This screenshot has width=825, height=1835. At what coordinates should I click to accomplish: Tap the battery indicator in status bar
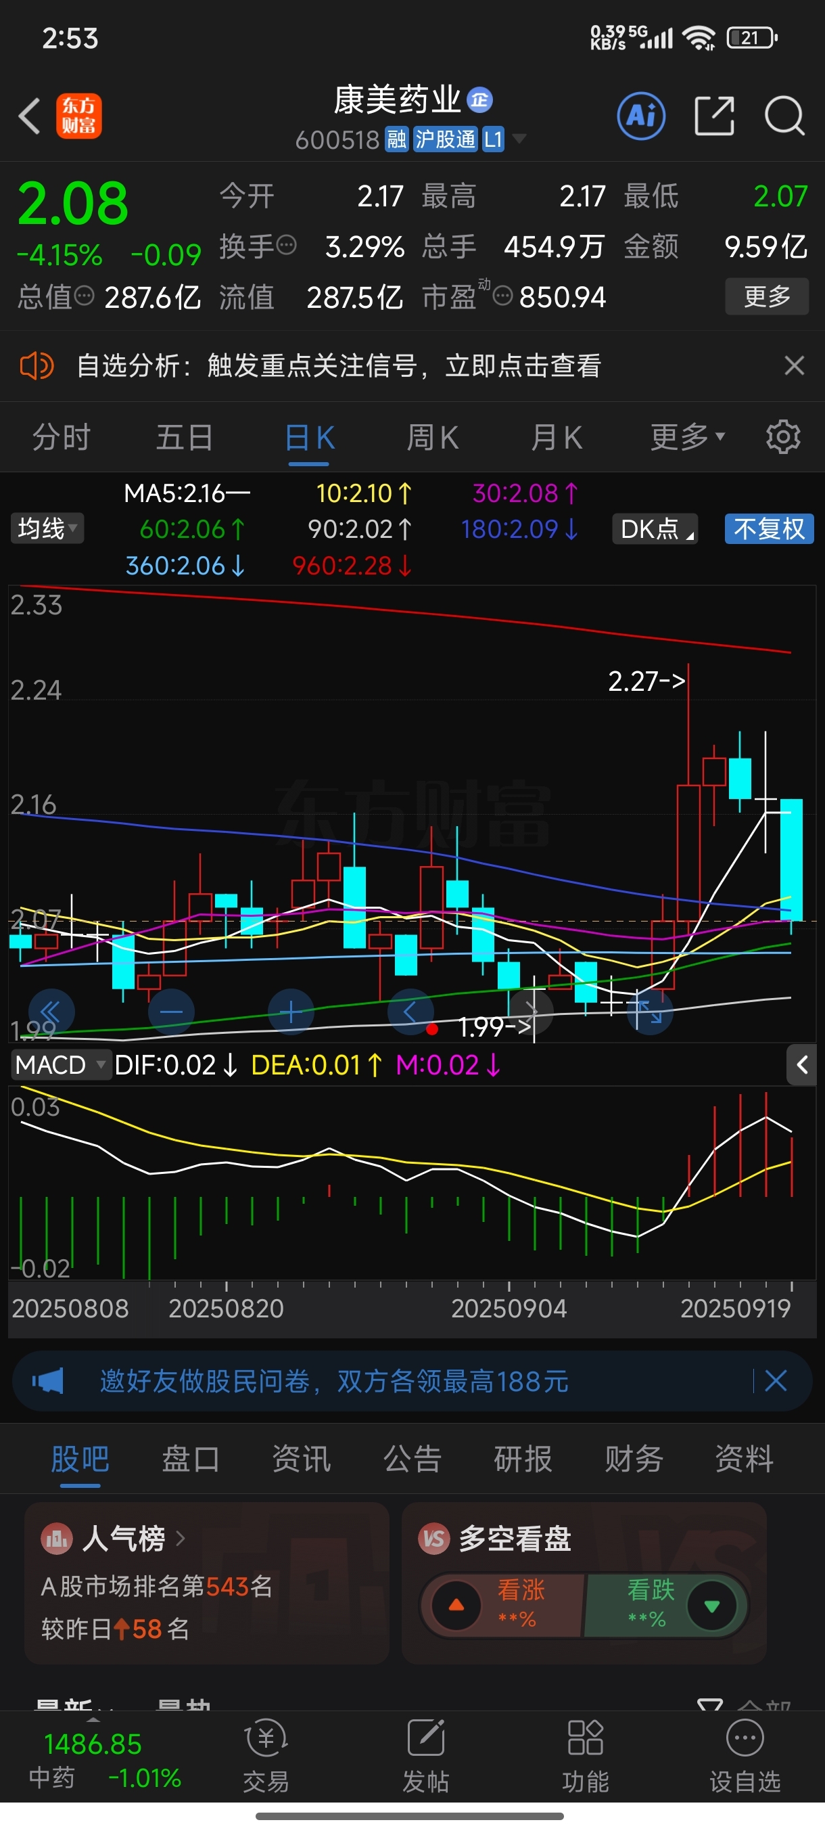[753, 37]
